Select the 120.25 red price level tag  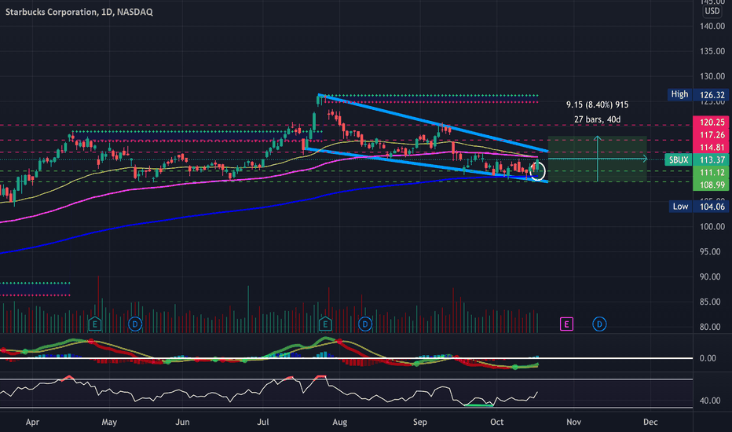point(712,123)
